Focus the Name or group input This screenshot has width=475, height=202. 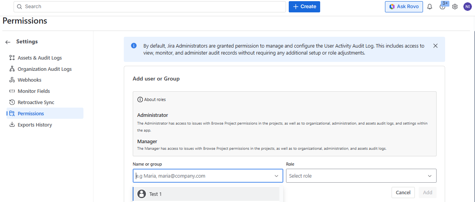[208, 176]
